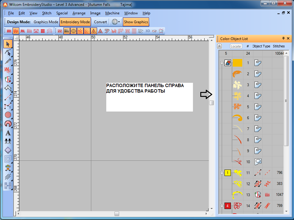Select the polyline Run input tool
Image resolution: width=294 pixels, height=220 pixels.
8,106
